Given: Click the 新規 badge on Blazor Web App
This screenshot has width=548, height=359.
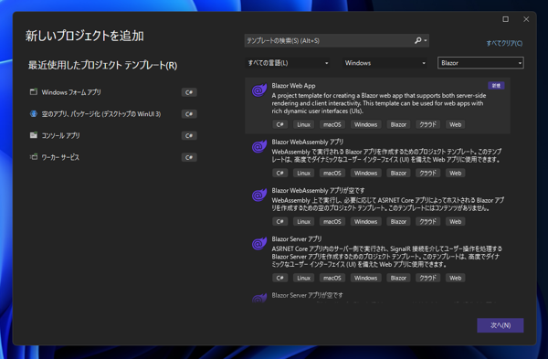Looking at the screenshot, I should coord(496,86).
